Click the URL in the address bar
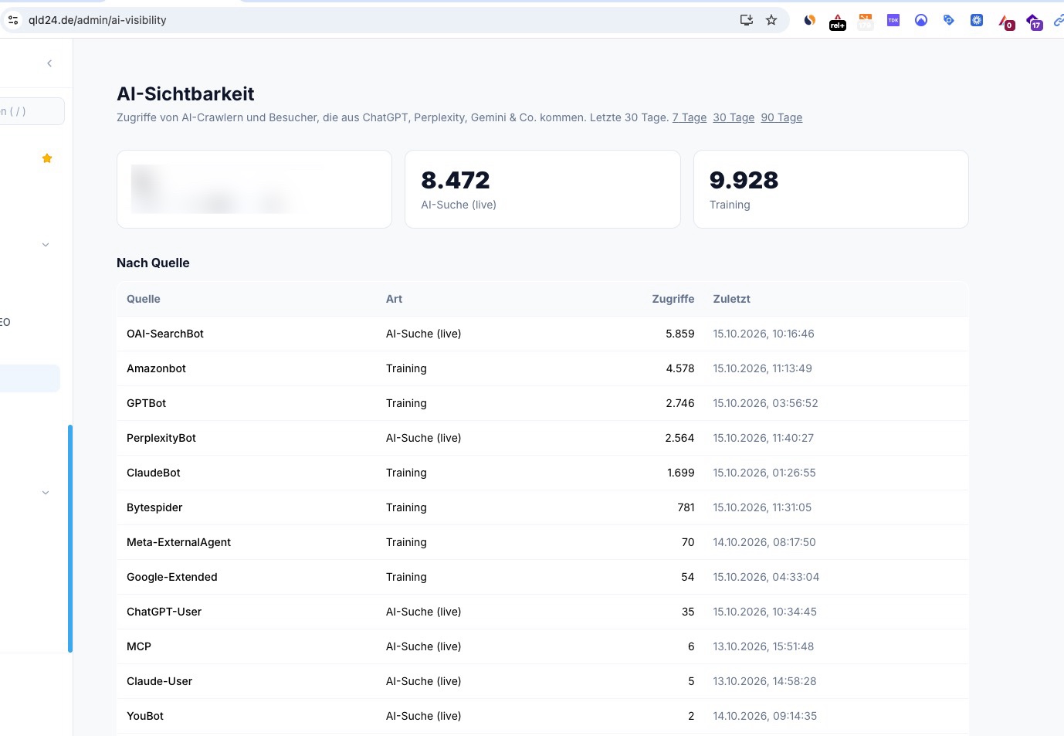Image resolution: width=1064 pixels, height=736 pixels. click(x=97, y=20)
